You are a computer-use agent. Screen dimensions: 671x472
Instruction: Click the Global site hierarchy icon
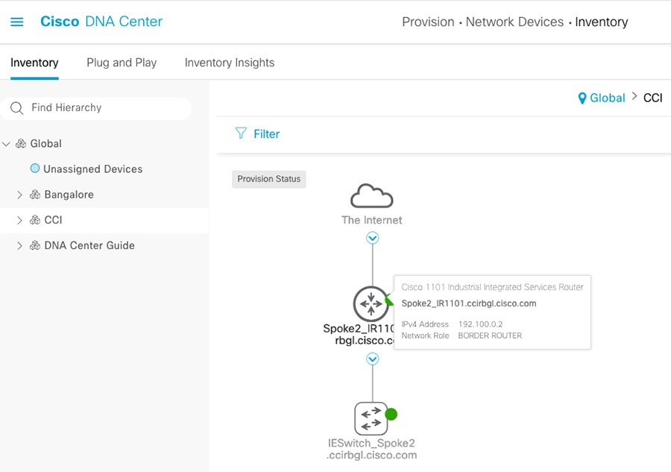click(21, 143)
